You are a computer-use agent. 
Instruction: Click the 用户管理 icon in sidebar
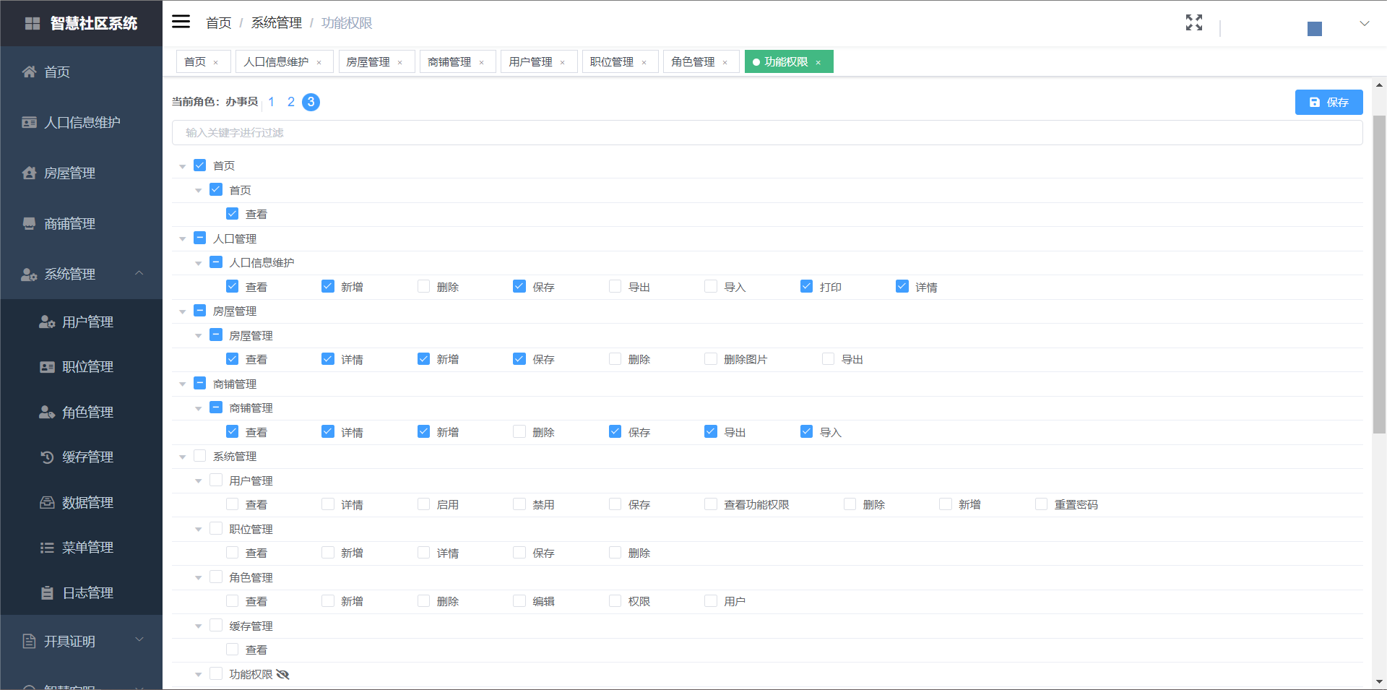pos(47,322)
